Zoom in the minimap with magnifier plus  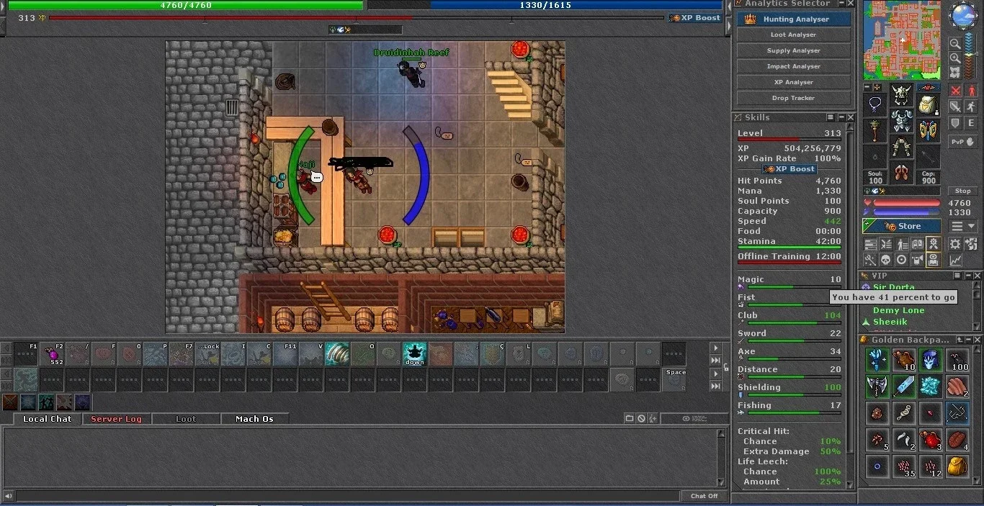[x=955, y=58]
